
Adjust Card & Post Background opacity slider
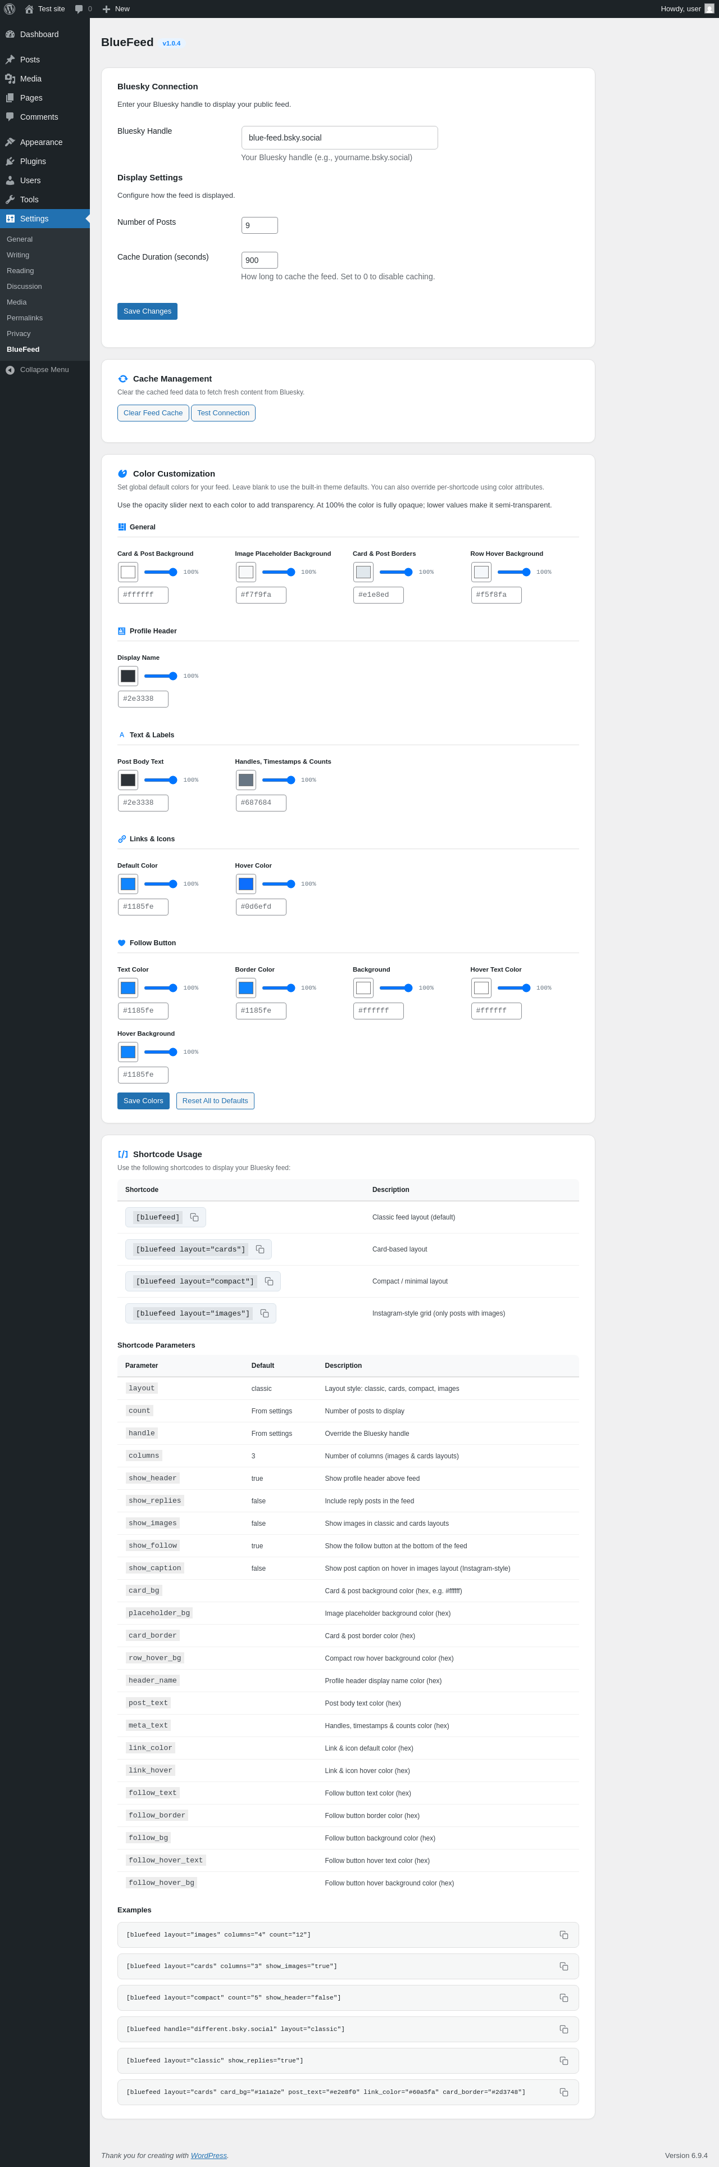point(161,572)
